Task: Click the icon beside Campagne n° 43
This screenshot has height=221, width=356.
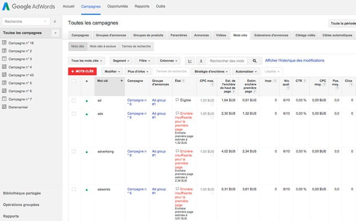Action: point(4,75)
